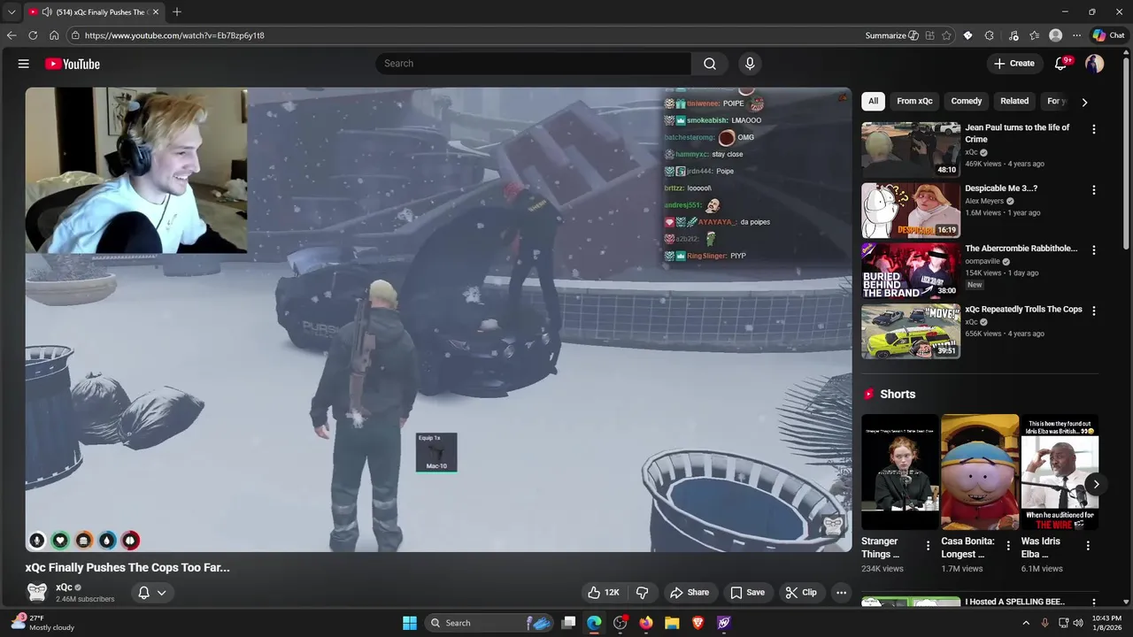The height and width of the screenshot is (637, 1133).
Task: Open options for Stranger Things short
Action: pos(928,546)
